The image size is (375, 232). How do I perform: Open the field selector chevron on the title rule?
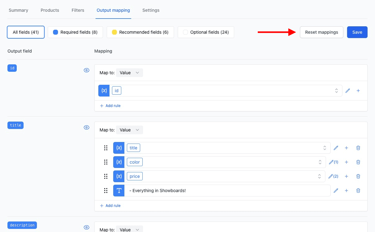[x=325, y=148]
